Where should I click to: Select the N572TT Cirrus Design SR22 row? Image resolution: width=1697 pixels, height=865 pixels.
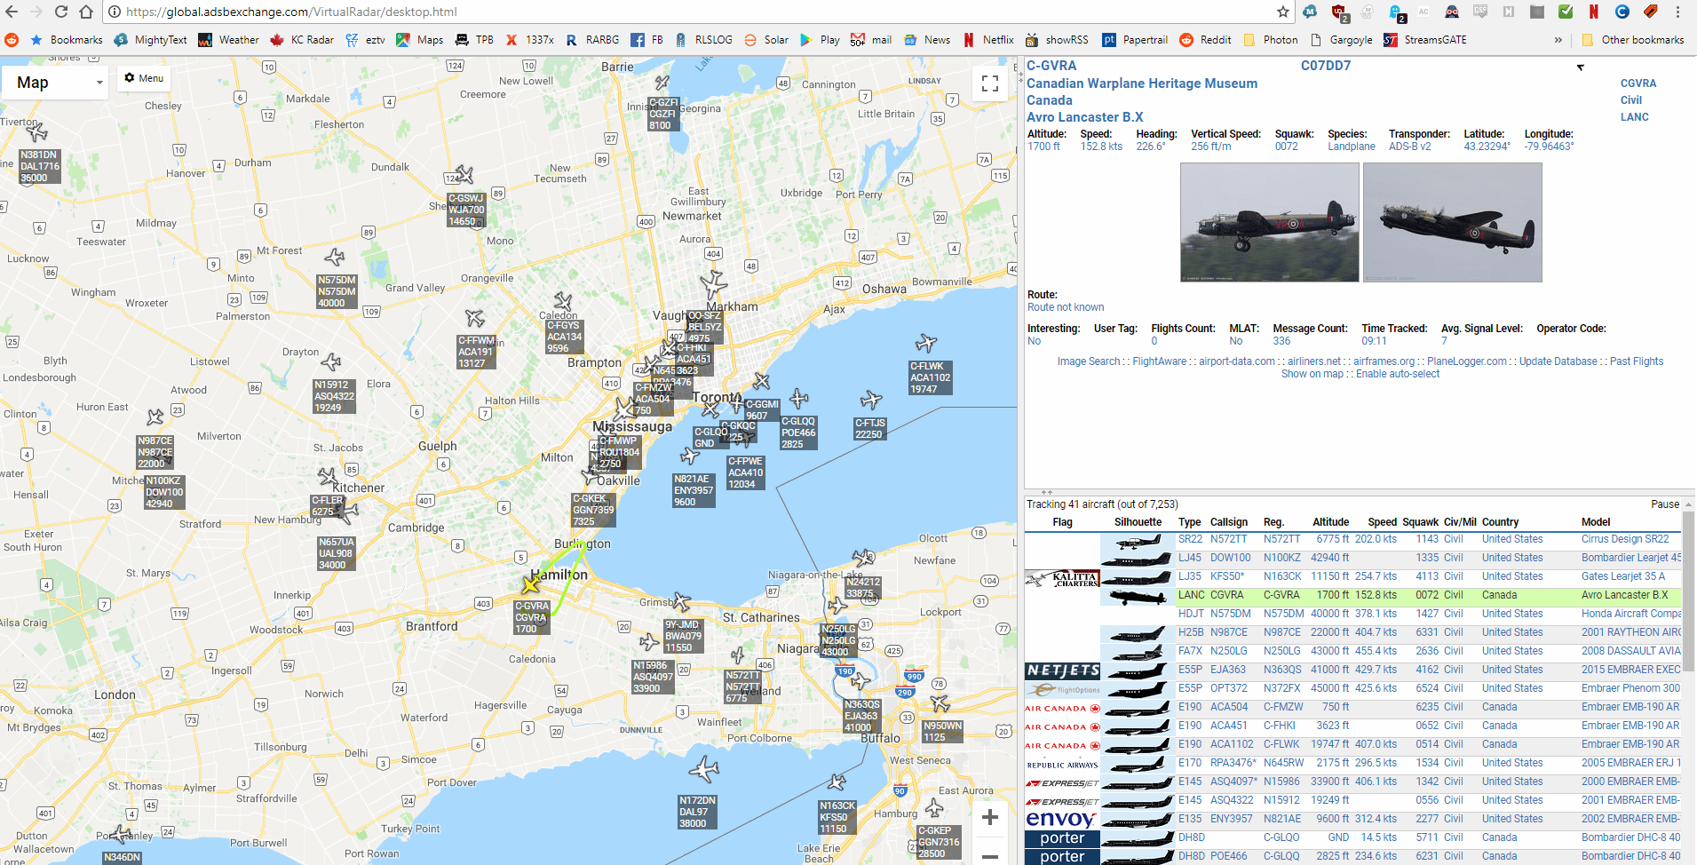tap(1352, 539)
